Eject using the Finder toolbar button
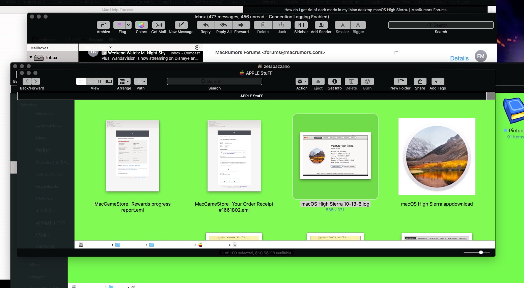This screenshot has width=524, height=288. pyautogui.click(x=318, y=81)
